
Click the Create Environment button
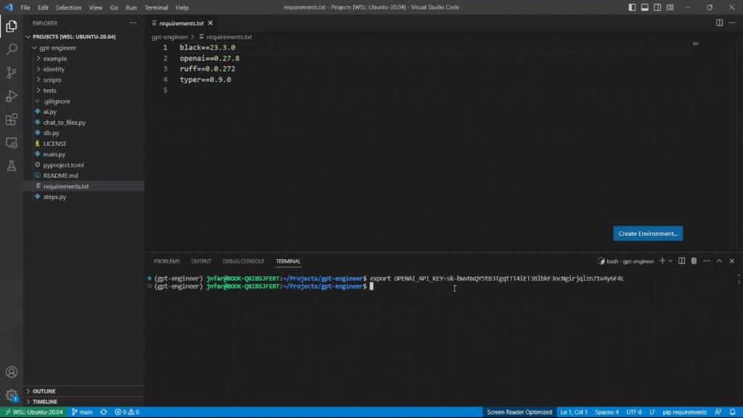(x=648, y=234)
